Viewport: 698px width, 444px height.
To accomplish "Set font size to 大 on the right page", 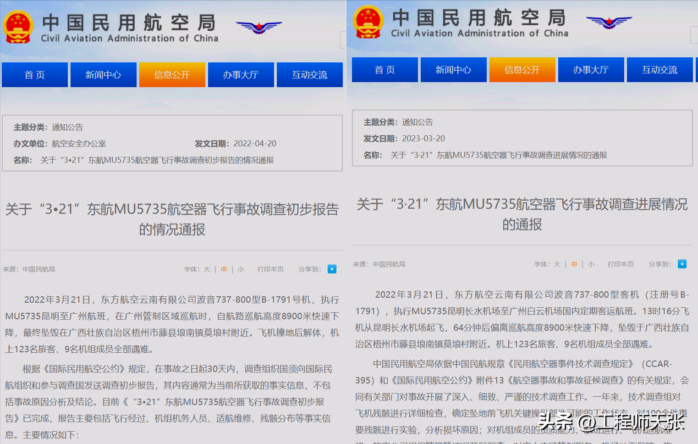I will click(x=557, y=264).
